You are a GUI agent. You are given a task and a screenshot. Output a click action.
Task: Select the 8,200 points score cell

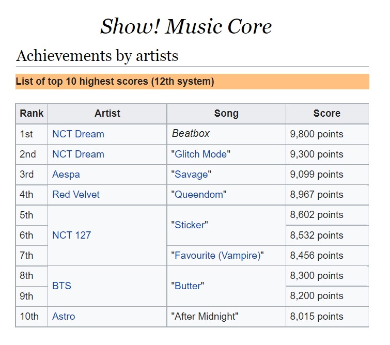(x=327, y=296)
